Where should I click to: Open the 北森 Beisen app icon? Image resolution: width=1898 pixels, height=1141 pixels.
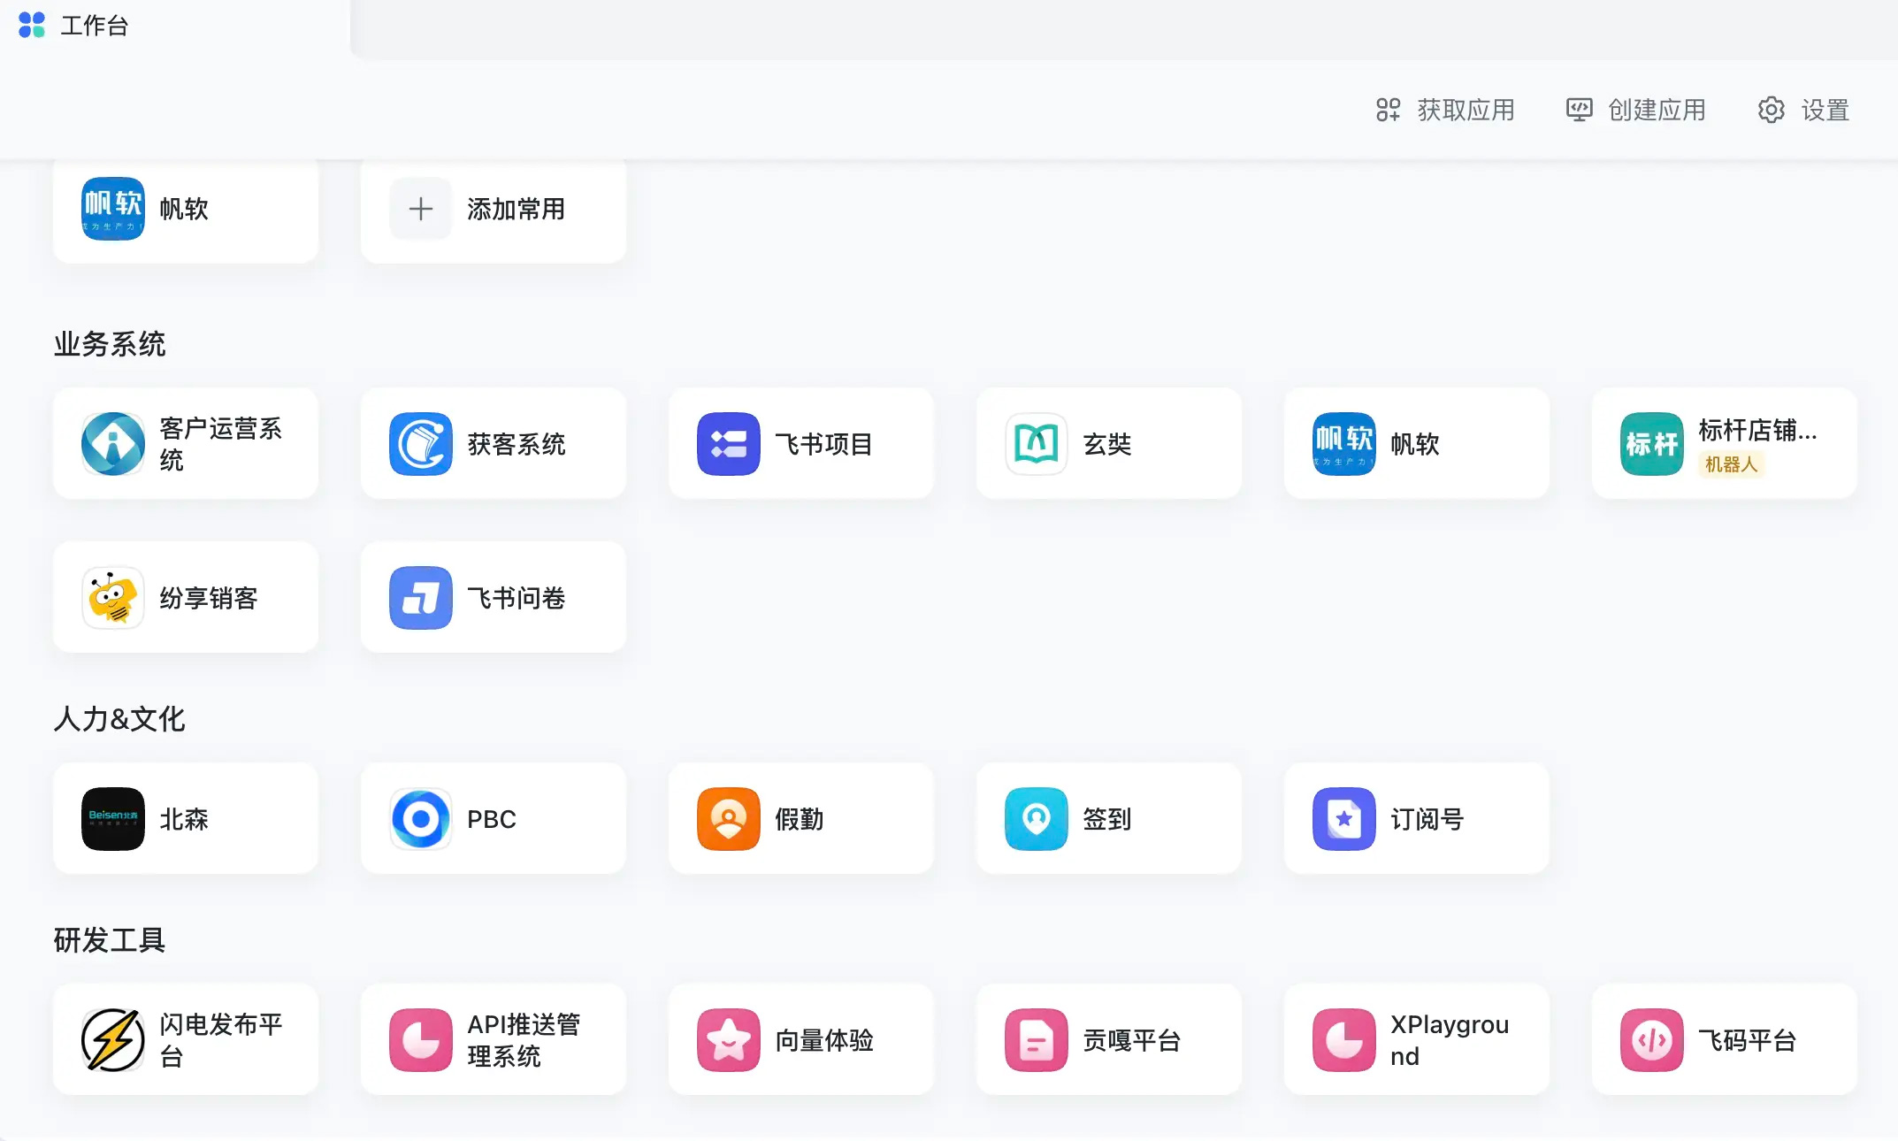(x=113, y=819)
